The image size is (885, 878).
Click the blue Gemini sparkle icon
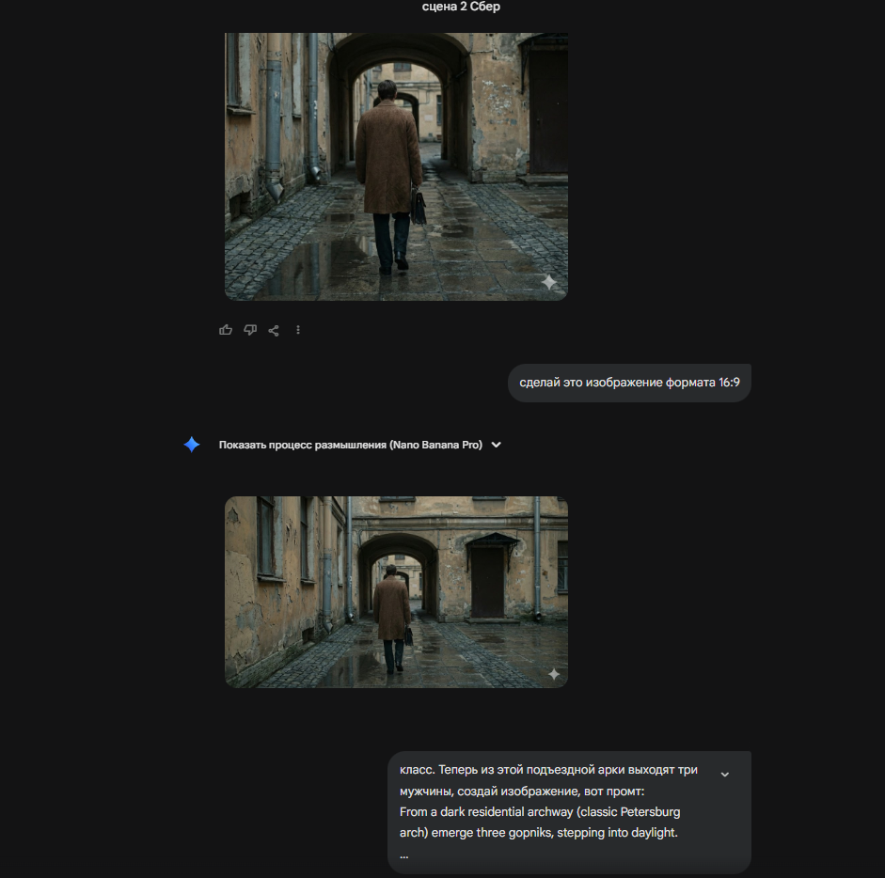[192, 445]
